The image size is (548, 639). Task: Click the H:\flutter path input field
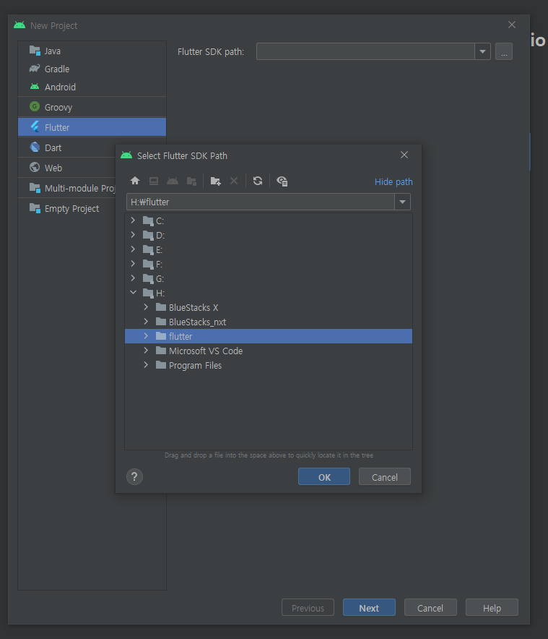(261, 202)
